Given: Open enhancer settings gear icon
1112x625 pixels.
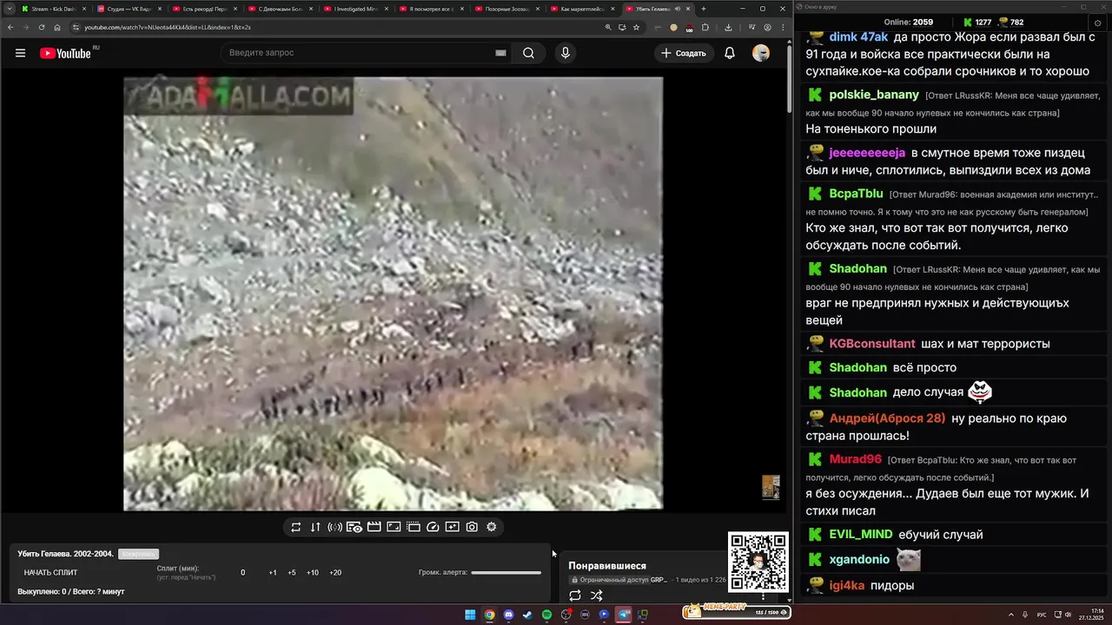Looking at the screenshot, I should pyautogui.click(x=491, y=527).
